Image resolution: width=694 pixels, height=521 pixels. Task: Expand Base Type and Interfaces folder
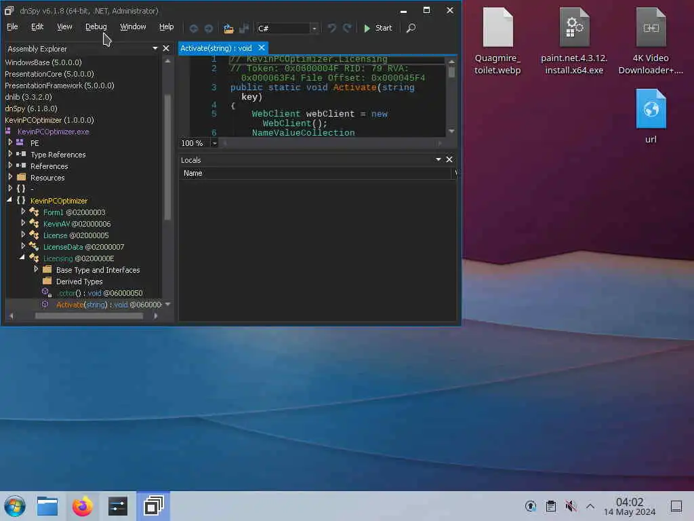[x=36, y=269]
